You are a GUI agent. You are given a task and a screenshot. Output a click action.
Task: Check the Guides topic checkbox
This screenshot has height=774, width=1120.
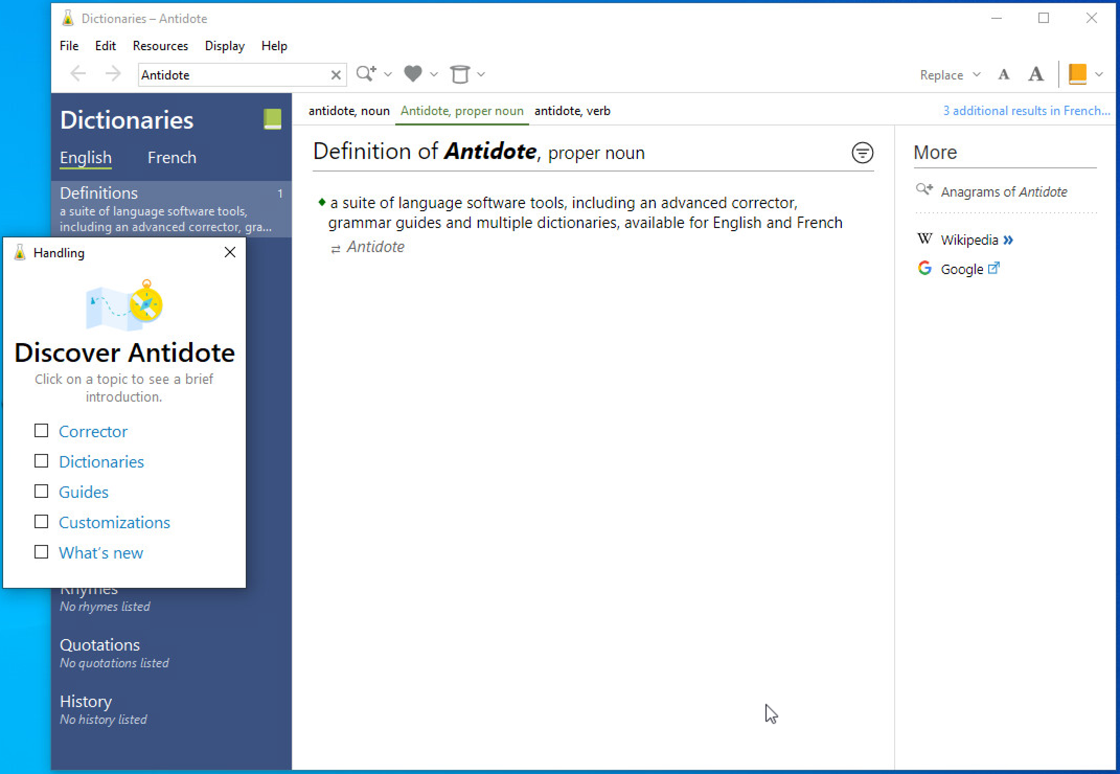[41, 491]
